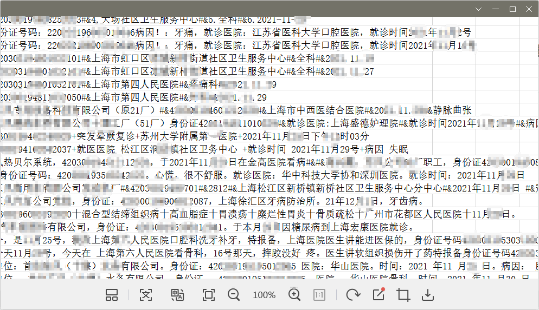The image size is (539, 310).
Task: Click text '上海第六人民医院看骨科'
Action: (x=150, y=253)
